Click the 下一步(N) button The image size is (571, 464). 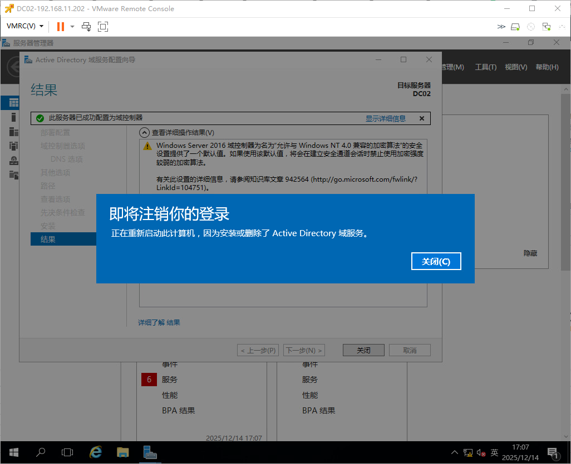click(304, 350)
